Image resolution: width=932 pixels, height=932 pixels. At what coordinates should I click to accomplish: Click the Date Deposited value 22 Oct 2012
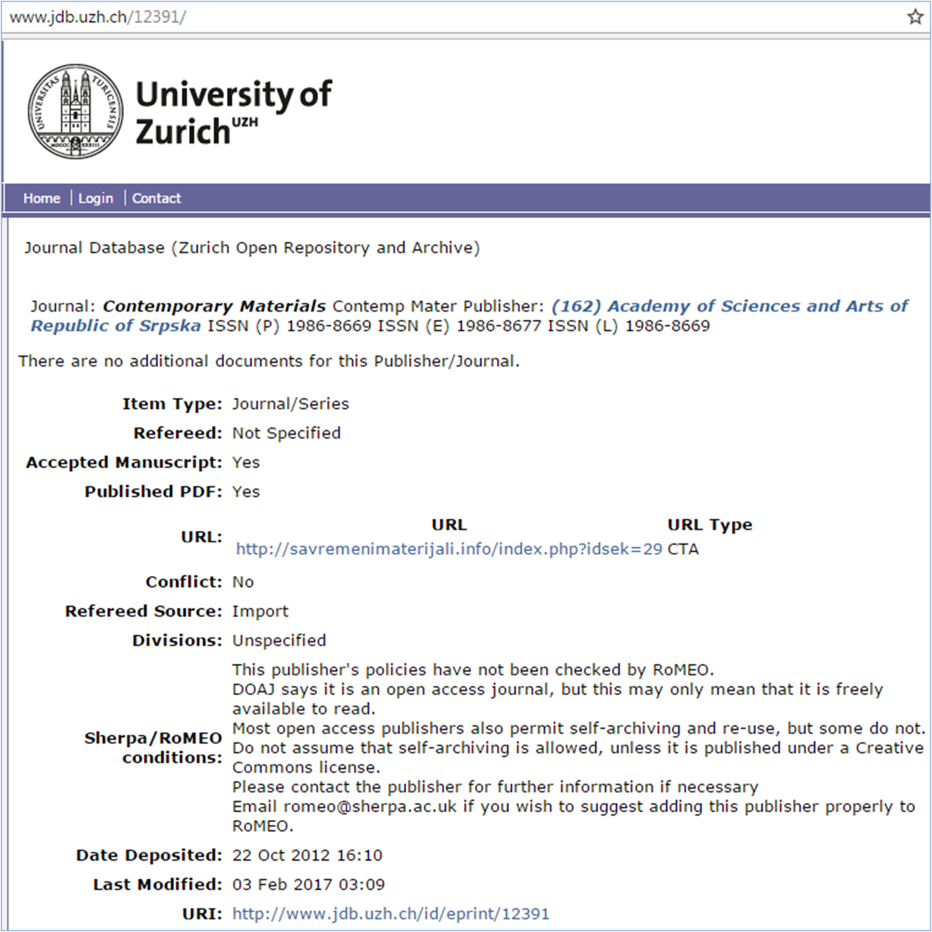[307, 855]
